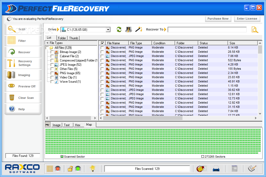
Task: Click the red folder report icon
Action: (x=201, y=169)
